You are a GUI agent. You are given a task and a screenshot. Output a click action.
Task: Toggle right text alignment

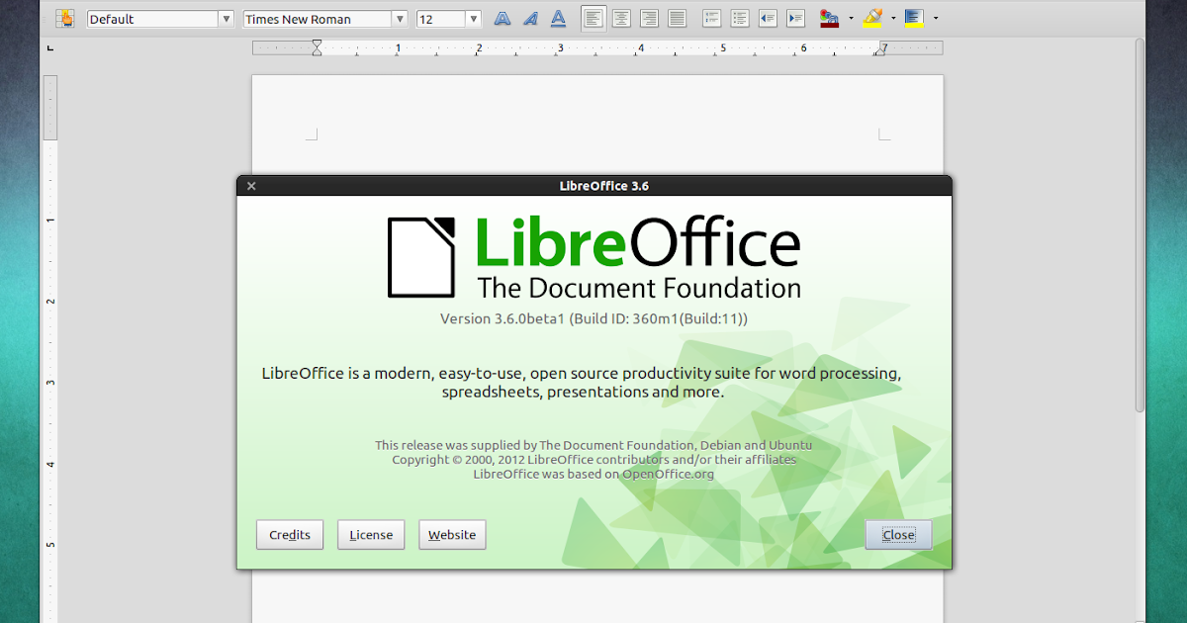(649, 18)
